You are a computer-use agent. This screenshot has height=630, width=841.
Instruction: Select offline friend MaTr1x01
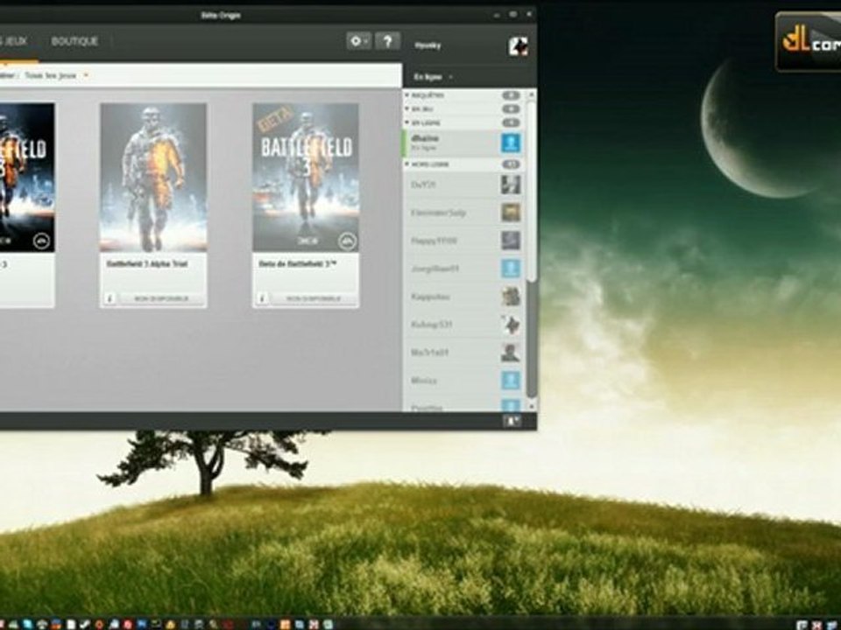pos(463,353)
